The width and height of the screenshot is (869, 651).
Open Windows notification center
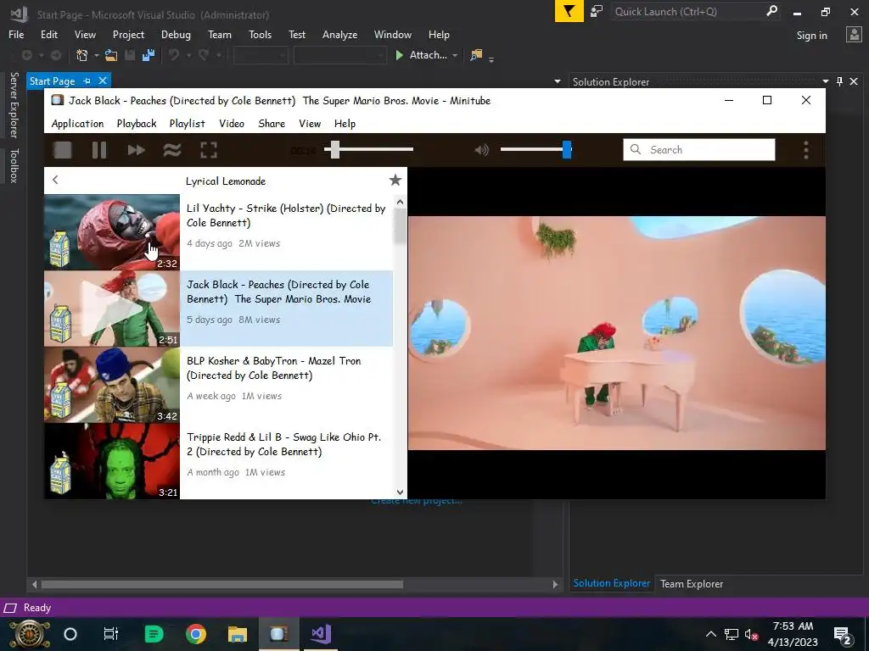pos(843,634)
